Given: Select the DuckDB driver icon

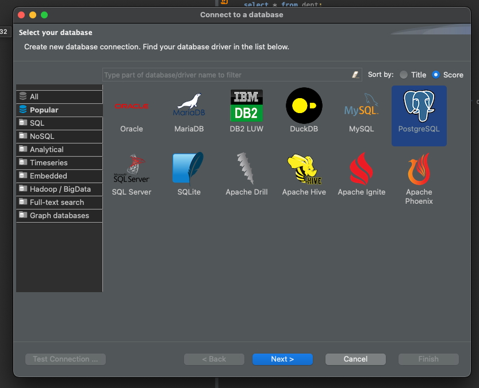Looking at the screenshot, I should [304, 106].
